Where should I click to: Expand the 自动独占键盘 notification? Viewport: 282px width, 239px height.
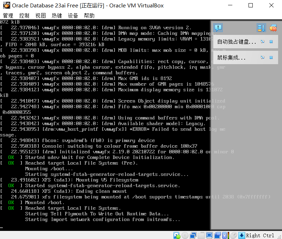click(236, 42)
